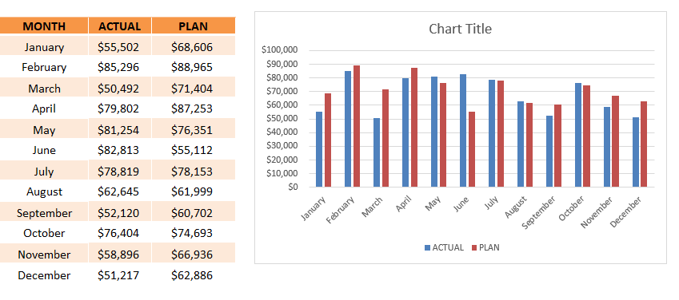Click the March ACTUAL blue bar
Image resolution: width=679 pixels, height=300 pixels.
pyautogui.click(x=377, y=152)
